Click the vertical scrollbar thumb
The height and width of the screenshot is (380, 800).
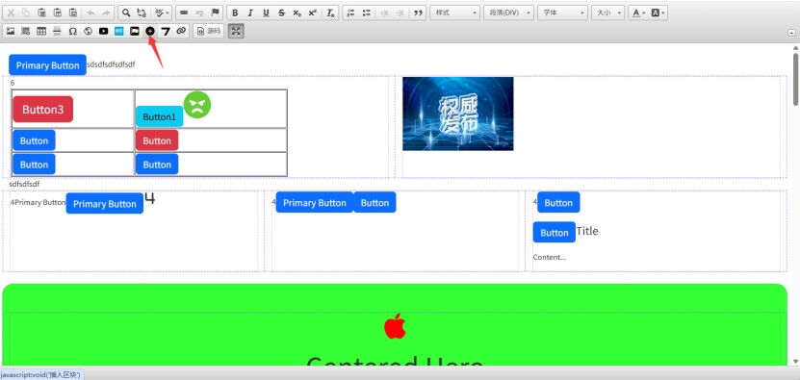[795, 79]
